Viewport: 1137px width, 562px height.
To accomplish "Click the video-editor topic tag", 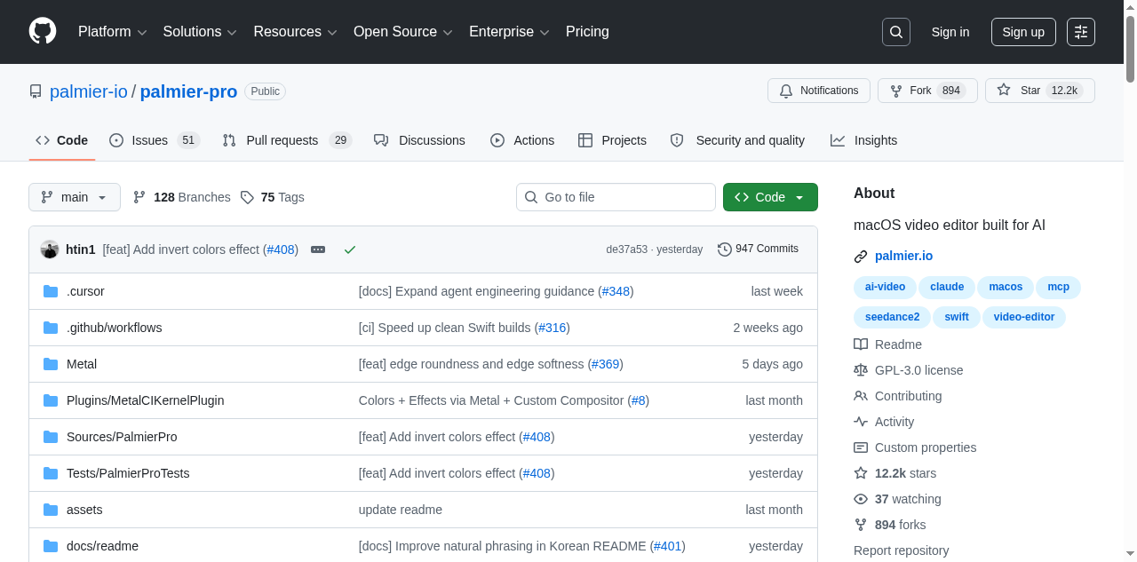I will (x=1024, y=317).
